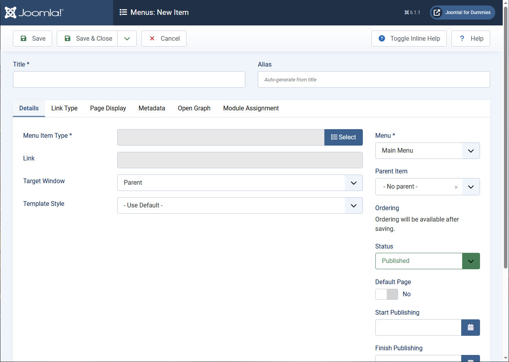Click the page vertical scrollbar
Screen dimensions: 509x362
pyautogui.click(x=506, y=137)
